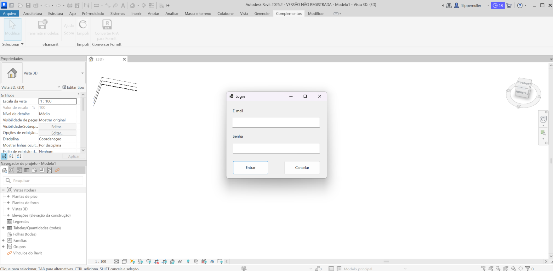
Task: Click the zoom region icon on navigation bar
Action: pos(543,133)
